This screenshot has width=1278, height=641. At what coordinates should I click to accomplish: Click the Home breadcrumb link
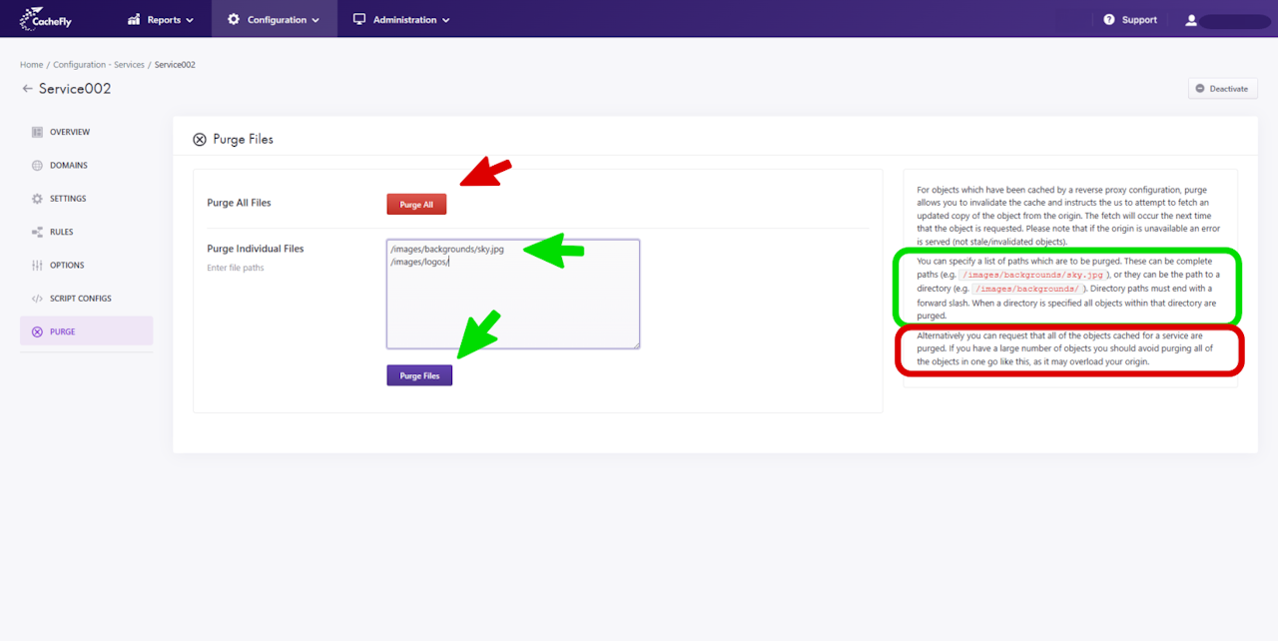coord(31,65)
